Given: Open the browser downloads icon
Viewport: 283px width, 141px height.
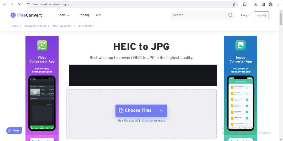Looking at the screenshot, I should coord(256,5).
